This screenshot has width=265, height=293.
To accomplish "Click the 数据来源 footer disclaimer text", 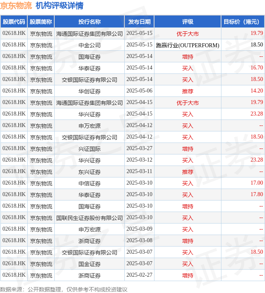I will pos(64,289).
